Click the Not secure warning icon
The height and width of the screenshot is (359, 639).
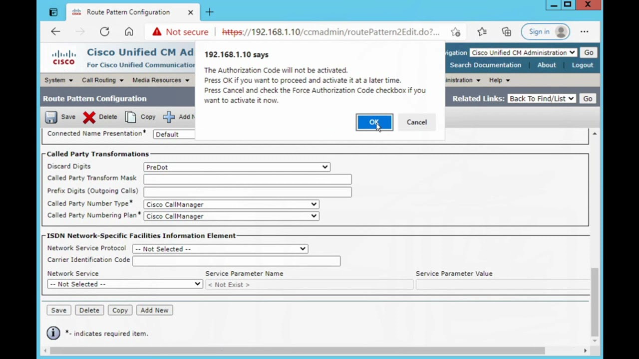[x=157, y=31]
